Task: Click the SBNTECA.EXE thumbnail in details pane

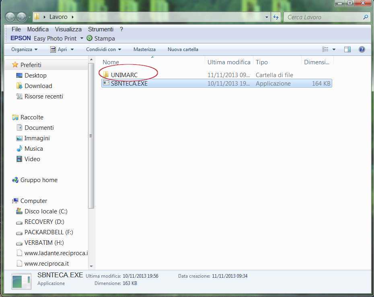Action: tap(21, 281)
